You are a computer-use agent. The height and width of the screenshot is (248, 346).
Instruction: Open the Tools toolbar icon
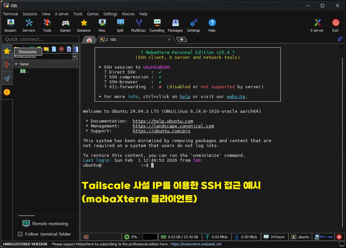pyautogui.click(x=47, y=25)
